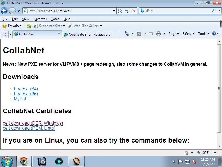Open the Page command menu
222x167 pixels.
(174, 34)
